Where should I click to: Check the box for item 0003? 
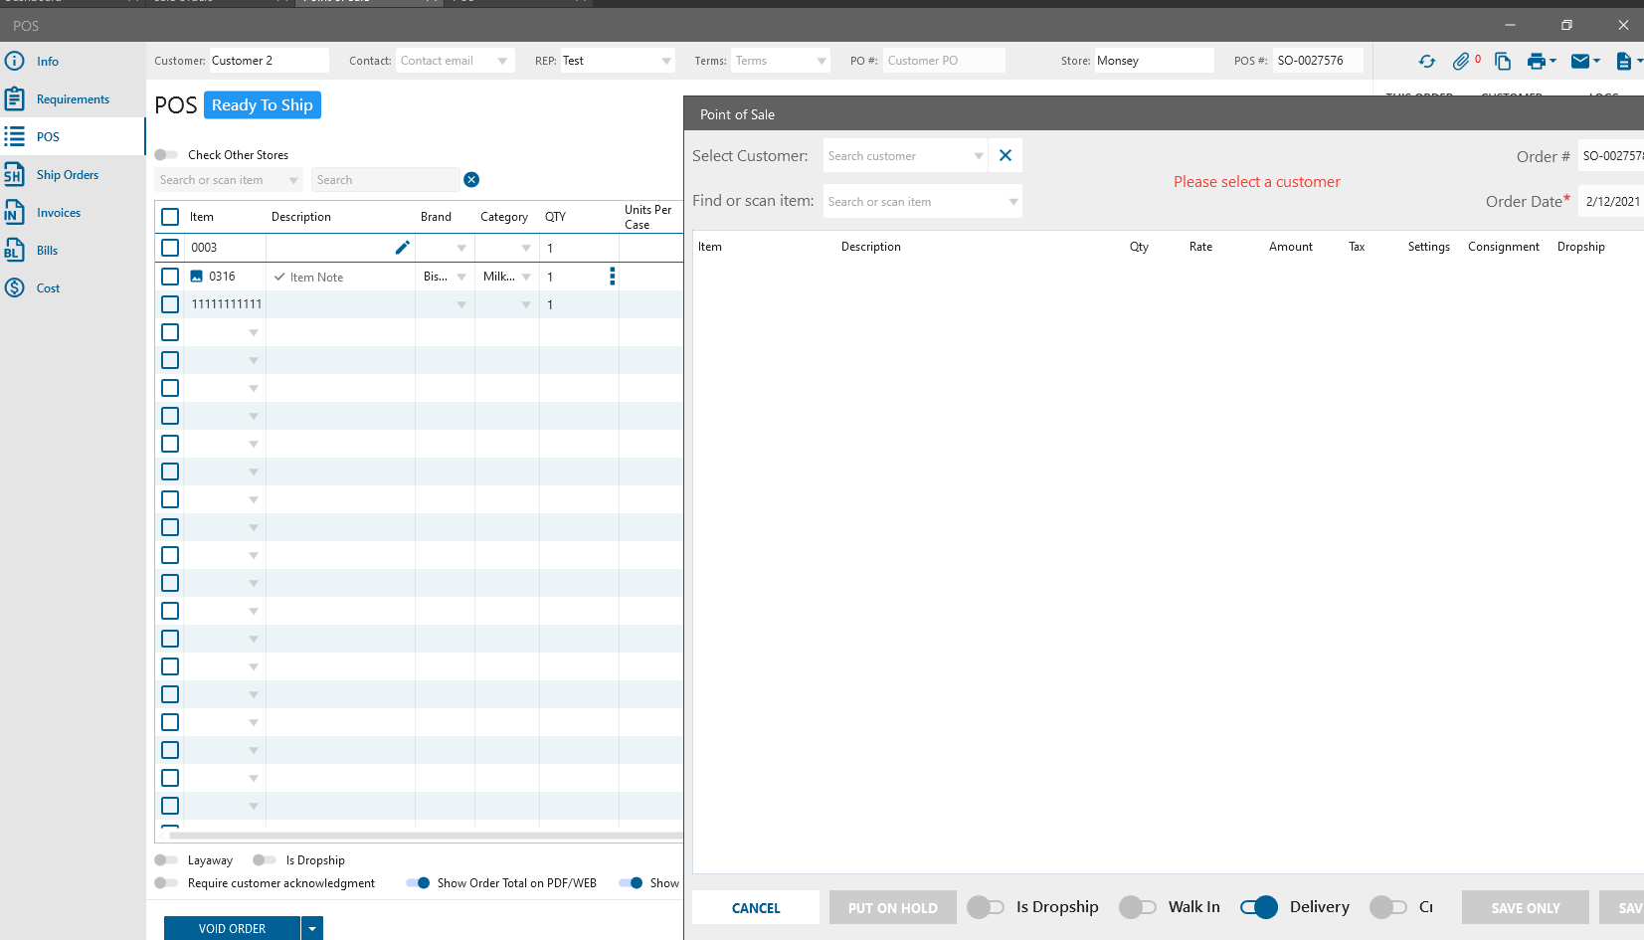(170, 248)
